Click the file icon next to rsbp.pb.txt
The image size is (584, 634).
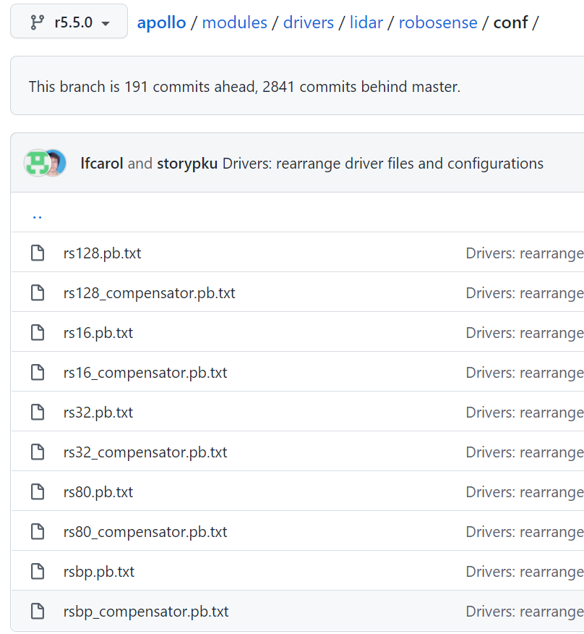tap(38, 571)
